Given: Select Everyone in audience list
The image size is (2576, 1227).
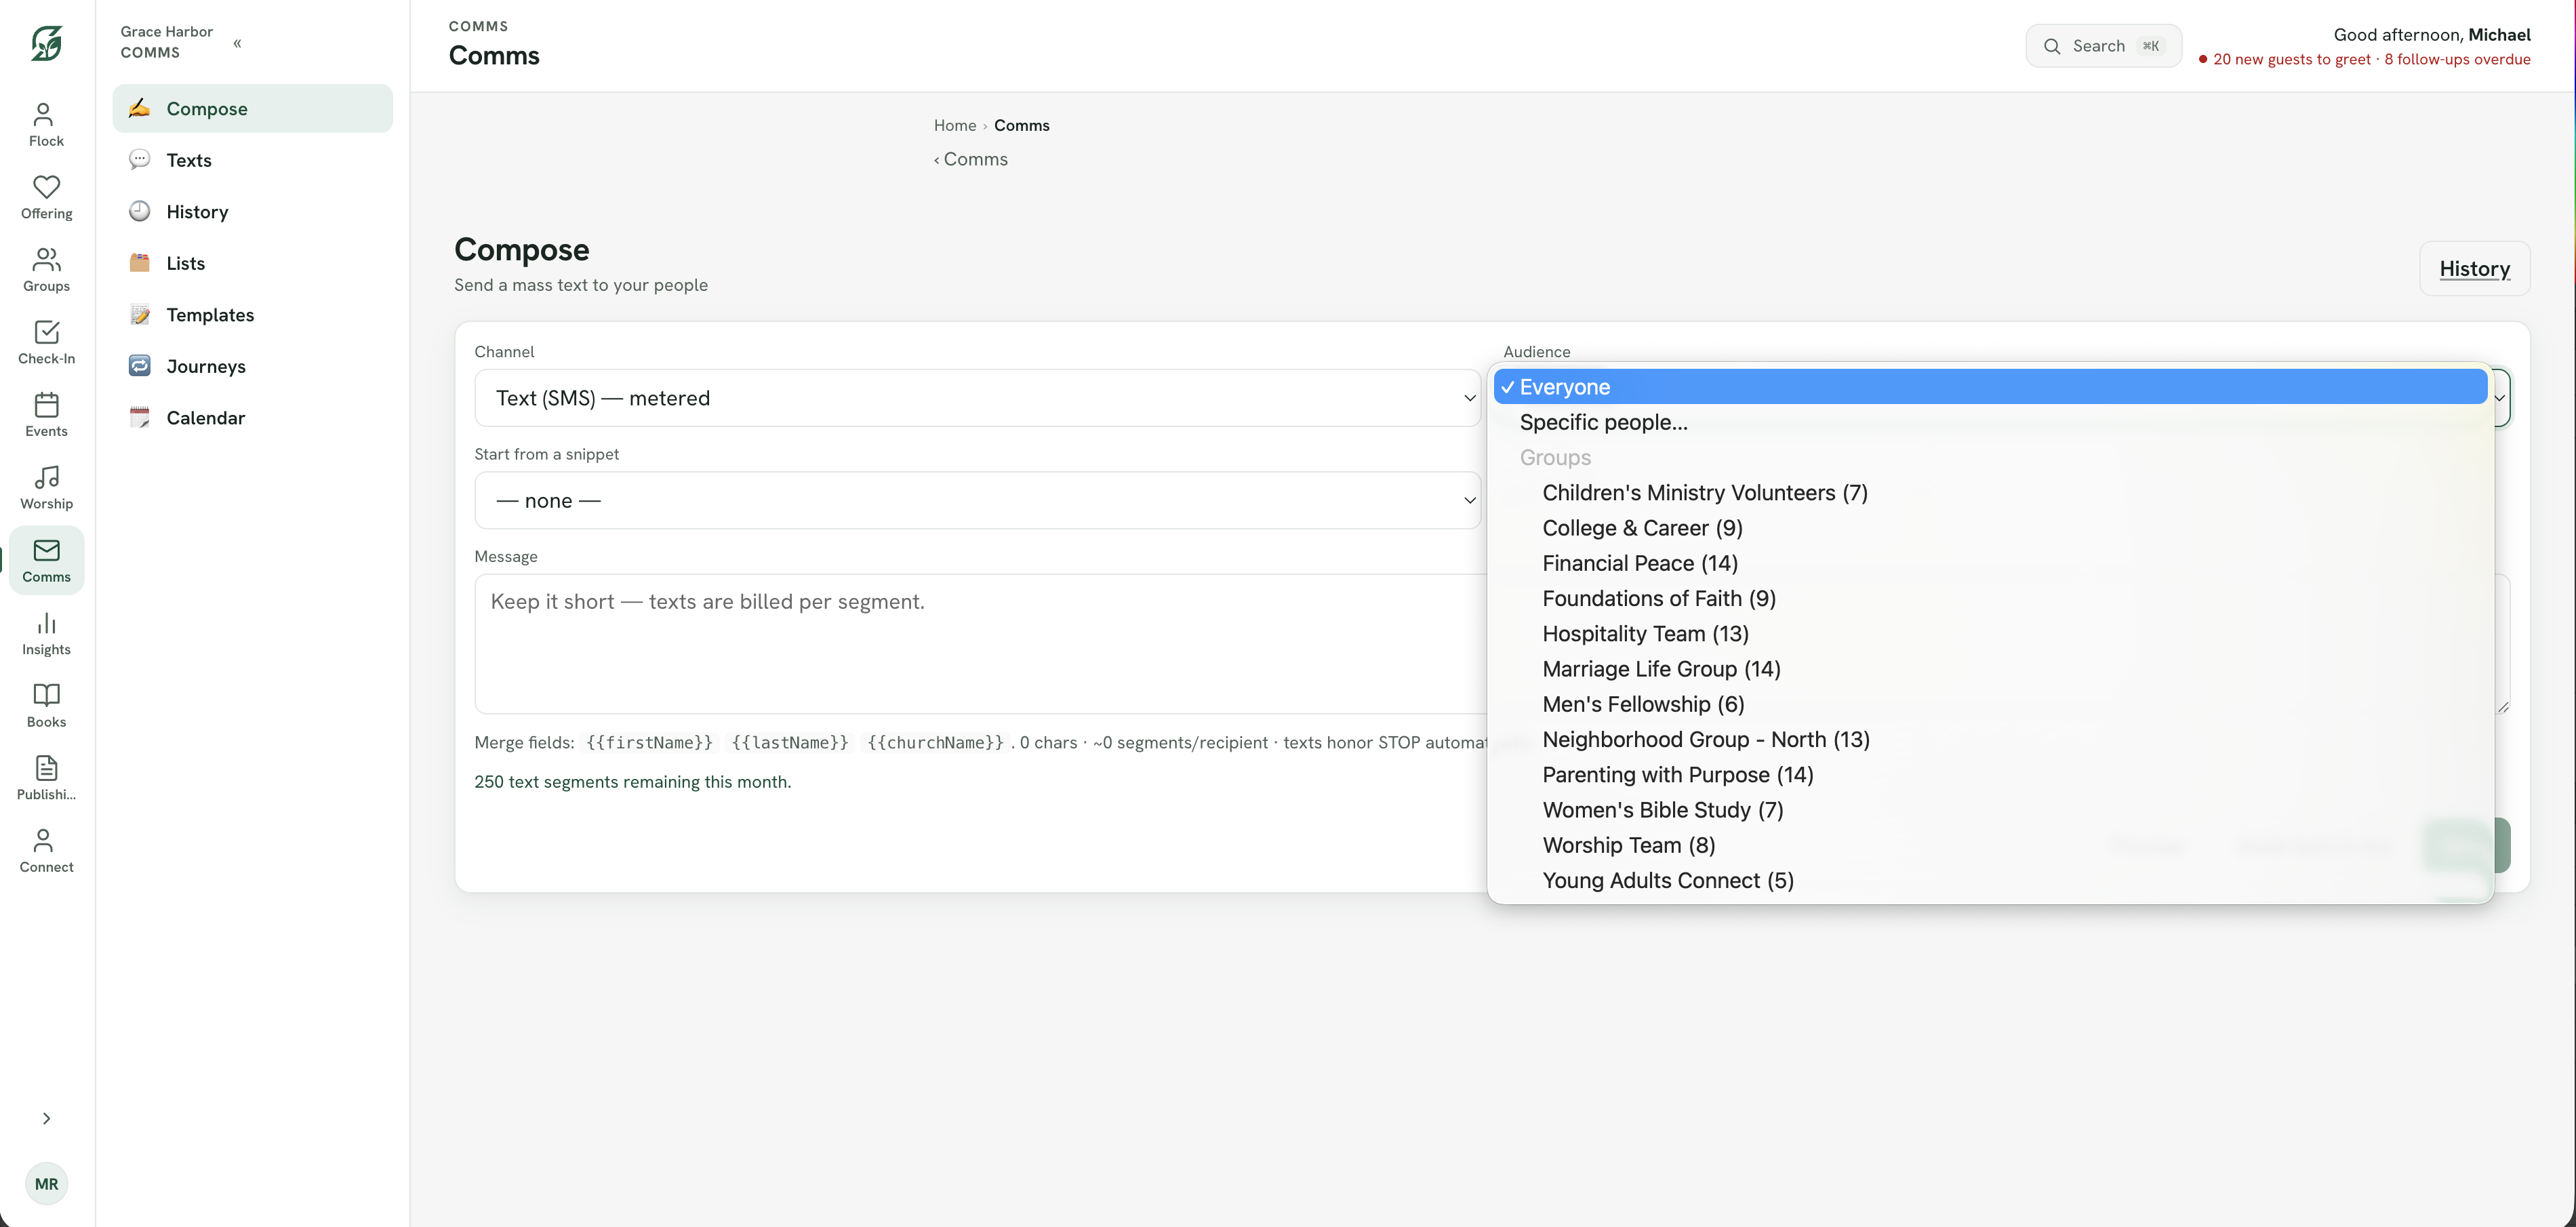Looking at the screenshot, I should pyautogui.click(x=1990, y=387).
